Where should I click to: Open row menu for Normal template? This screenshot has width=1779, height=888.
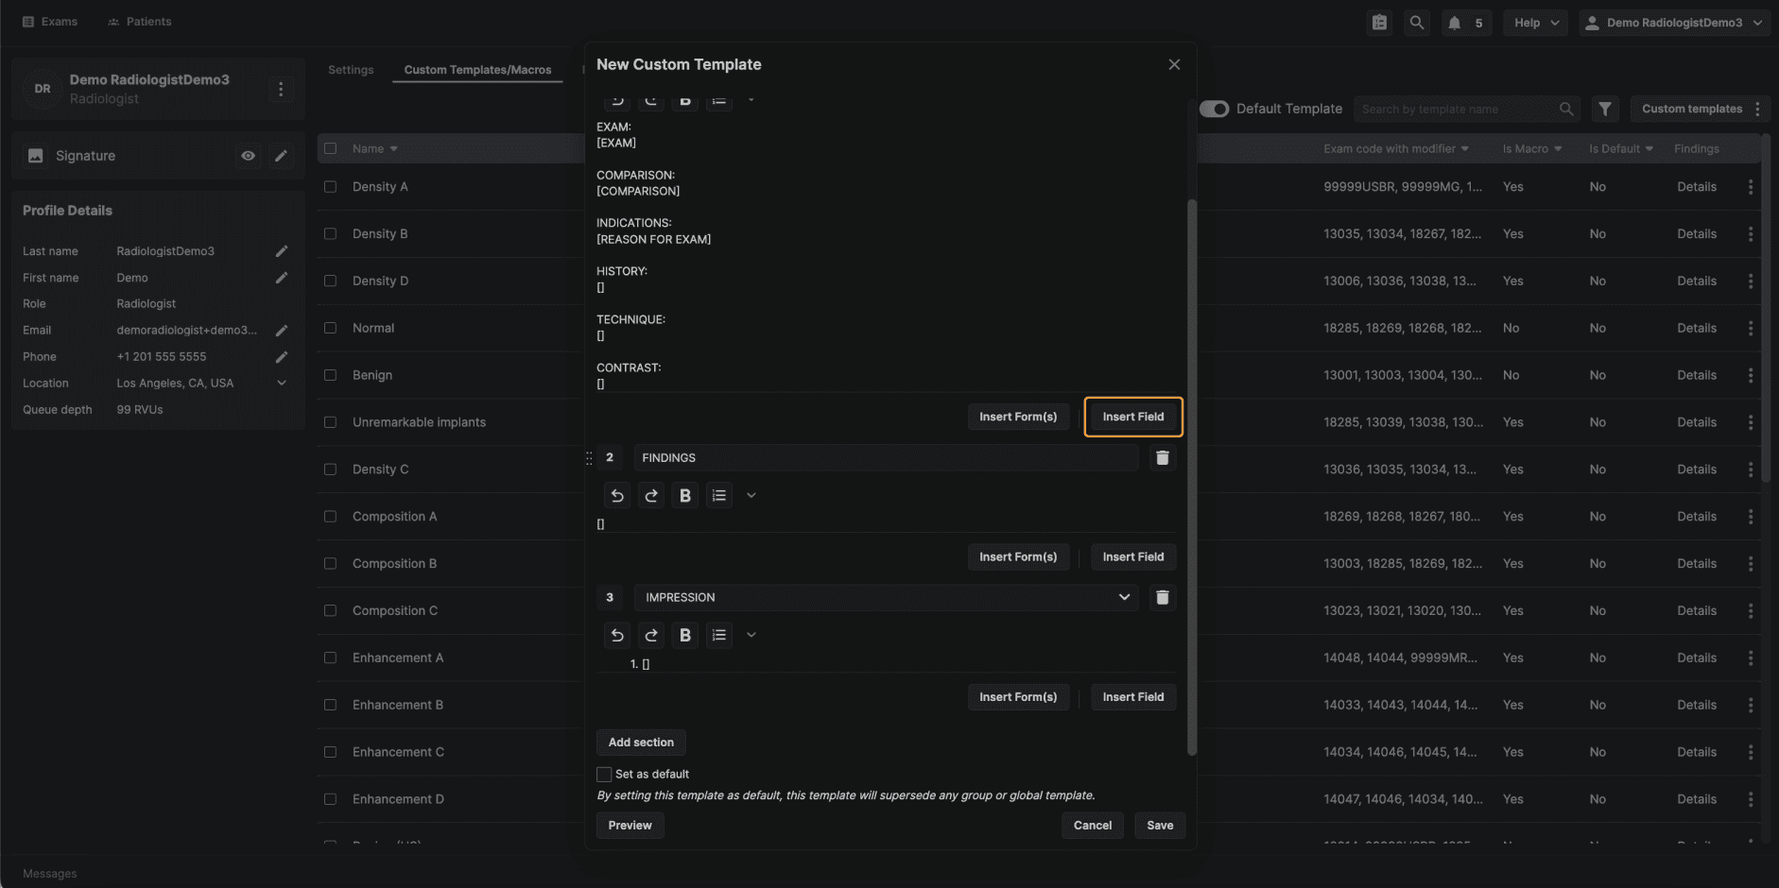1751,328
